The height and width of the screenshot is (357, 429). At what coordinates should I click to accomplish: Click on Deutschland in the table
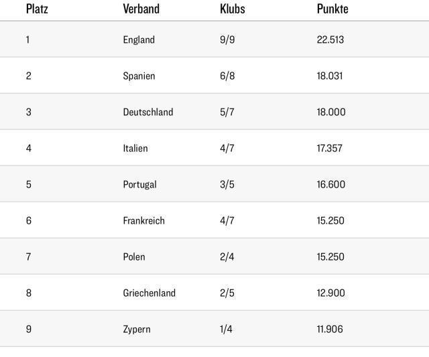147,112
